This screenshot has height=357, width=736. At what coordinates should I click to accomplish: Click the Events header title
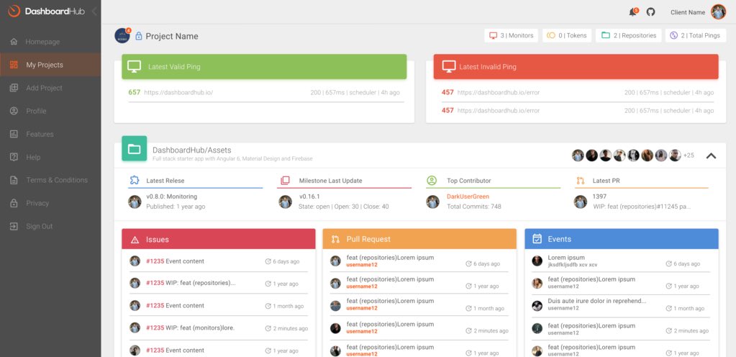pyautogui.click(x=560, y=239)
